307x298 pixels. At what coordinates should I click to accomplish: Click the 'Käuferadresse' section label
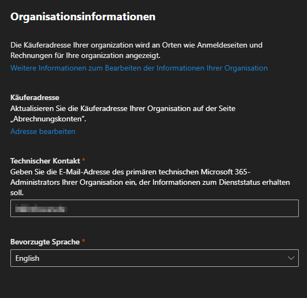[34, 97]
